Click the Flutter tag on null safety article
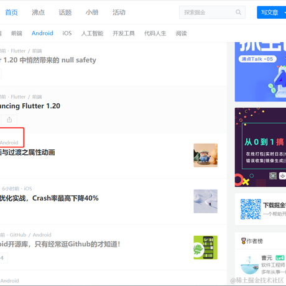286x286 pixels. click(x=18, y=51)
